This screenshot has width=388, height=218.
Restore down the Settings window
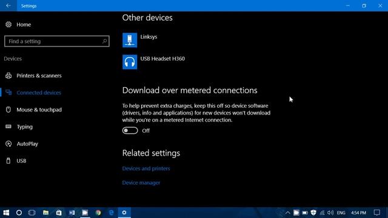click(x=364, y=5)
